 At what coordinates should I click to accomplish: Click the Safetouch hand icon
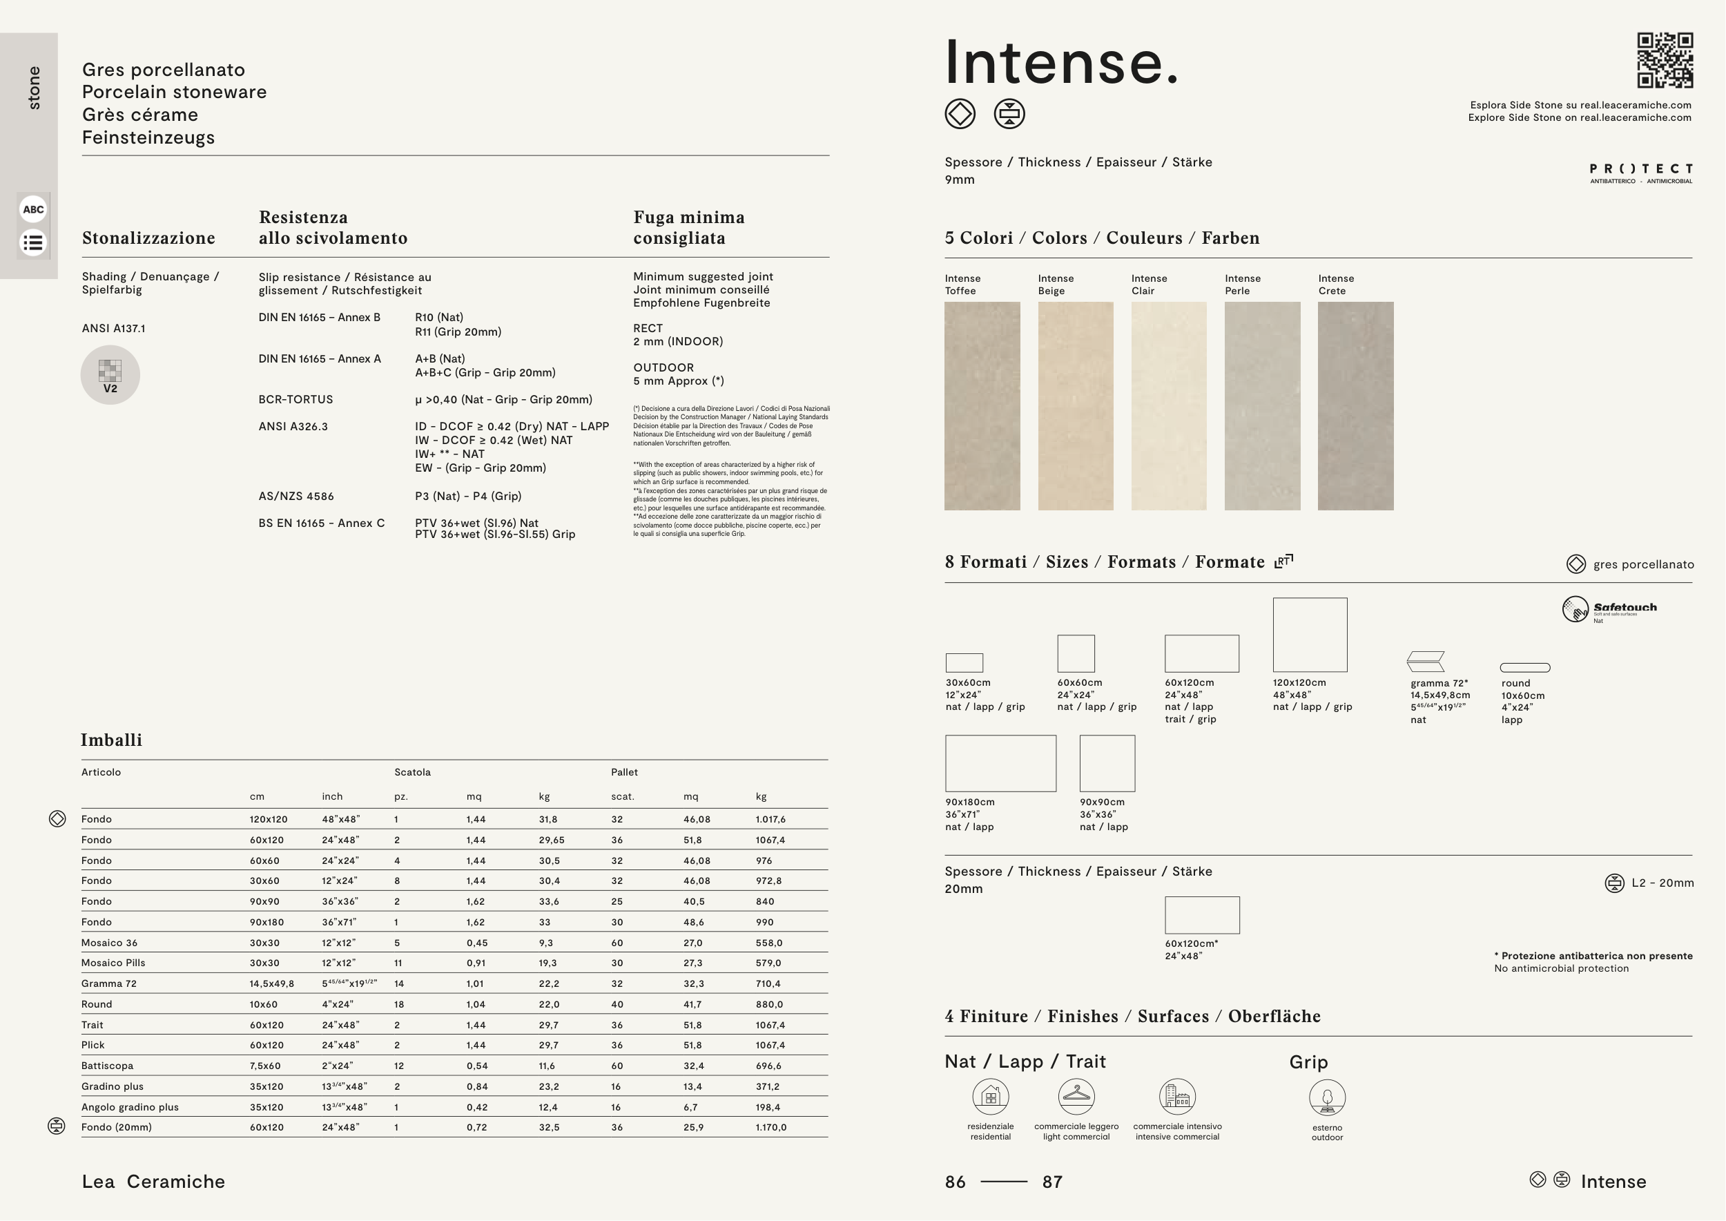(1575, 609)
